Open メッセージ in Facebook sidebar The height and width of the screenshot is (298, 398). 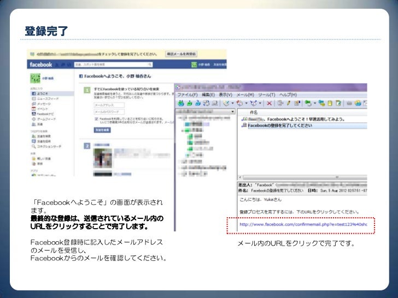coord(41,104)
